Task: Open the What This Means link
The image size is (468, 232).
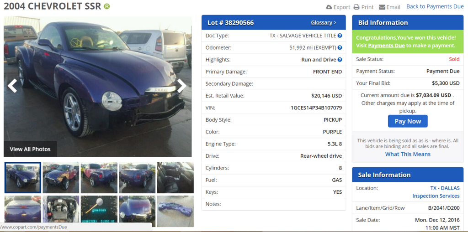Action: click(408, 154)
